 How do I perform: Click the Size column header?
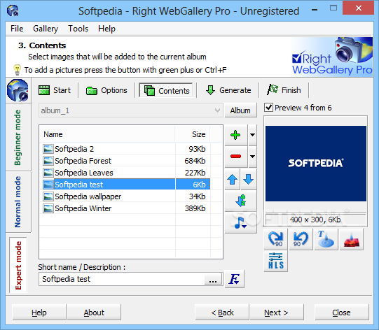[193, 134]
